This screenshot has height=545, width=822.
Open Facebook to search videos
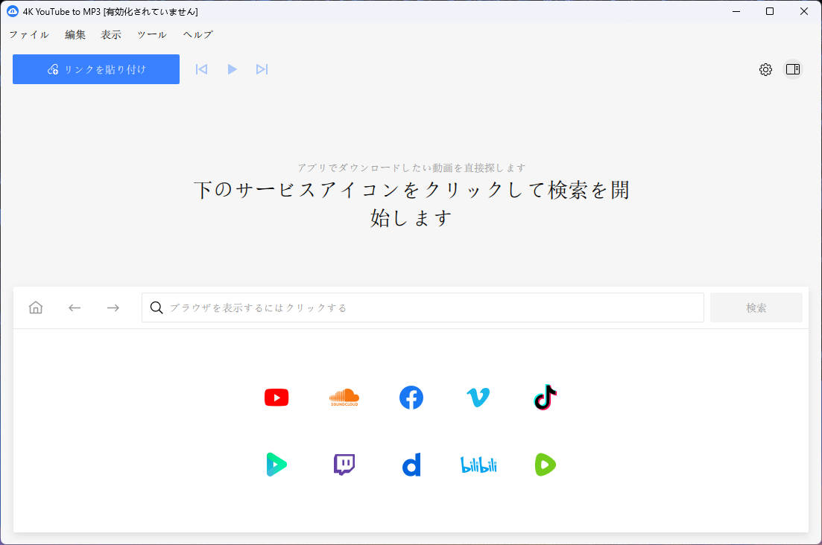pyautogui.click(x=411, y=397)
